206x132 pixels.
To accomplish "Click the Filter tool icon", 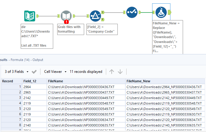I will point(95,16).
